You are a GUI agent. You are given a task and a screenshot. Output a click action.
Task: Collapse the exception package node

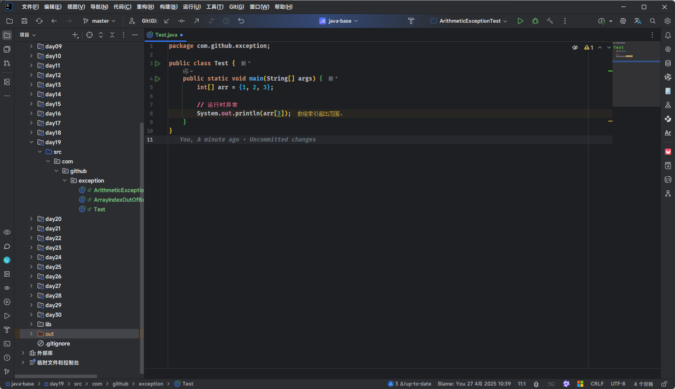click(65, 180)
